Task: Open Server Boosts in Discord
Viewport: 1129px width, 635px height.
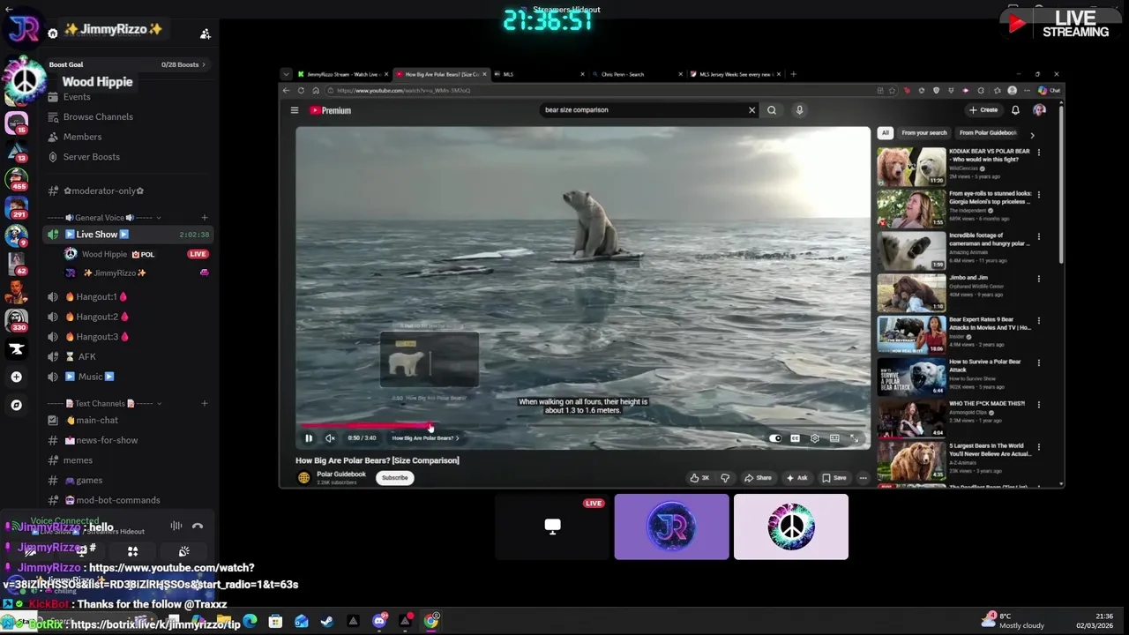Action: [x=91, y=157]
